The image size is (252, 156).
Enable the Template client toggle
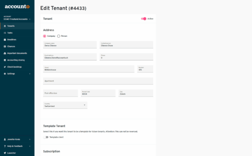point(46,137)
